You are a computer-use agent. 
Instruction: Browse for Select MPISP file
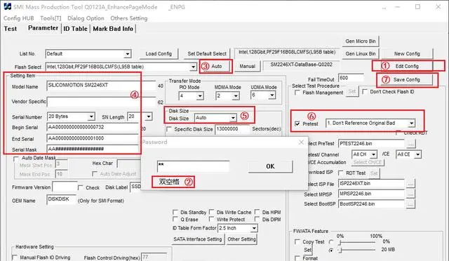(410, 194)
